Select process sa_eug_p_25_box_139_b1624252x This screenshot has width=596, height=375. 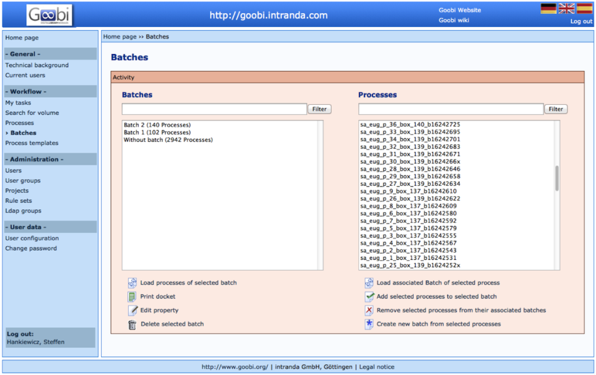[410, 265]
